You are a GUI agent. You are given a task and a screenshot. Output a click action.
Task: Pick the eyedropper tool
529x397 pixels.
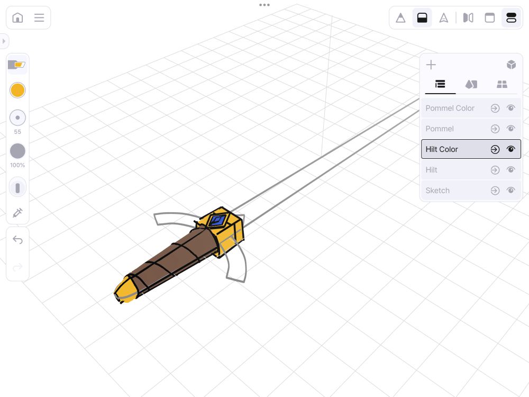click(17, 213)
